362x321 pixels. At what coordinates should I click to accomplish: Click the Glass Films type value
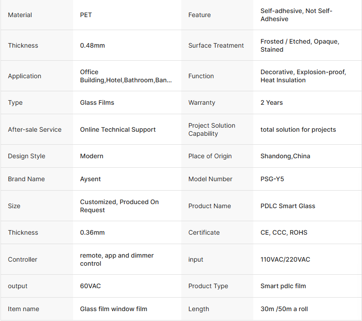pos(97,103)
